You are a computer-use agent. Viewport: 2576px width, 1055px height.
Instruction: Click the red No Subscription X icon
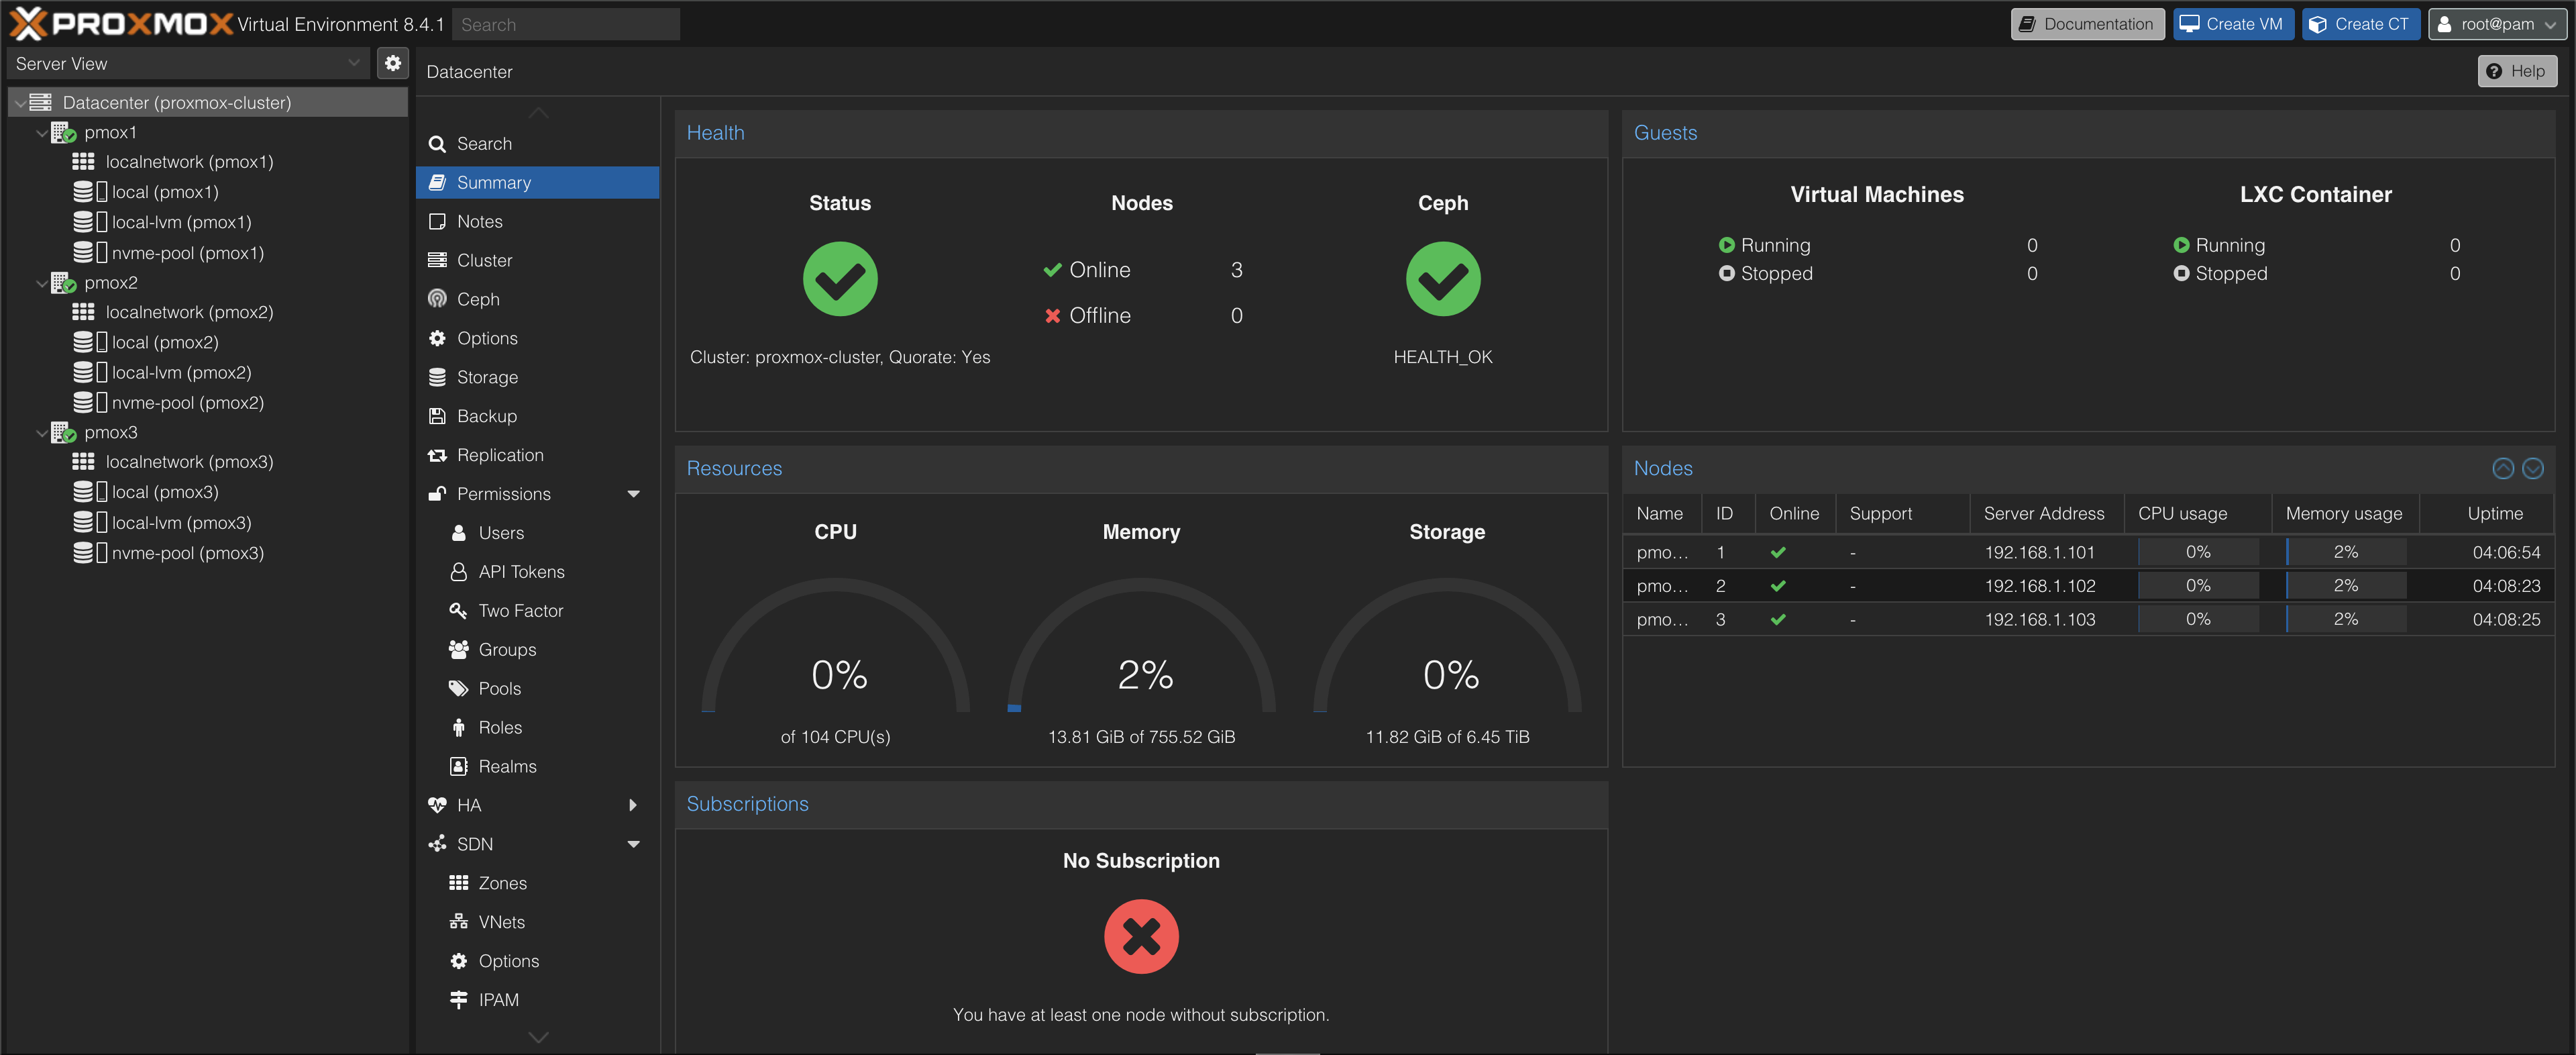[x=1141, y=936]
